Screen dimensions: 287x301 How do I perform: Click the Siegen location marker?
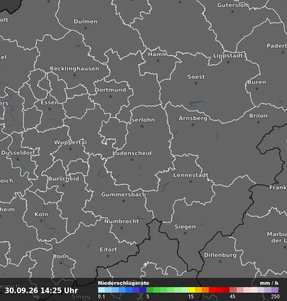[x=185, y=233]
